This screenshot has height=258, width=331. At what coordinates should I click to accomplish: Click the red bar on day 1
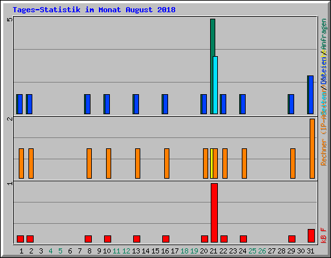[20, 239]
